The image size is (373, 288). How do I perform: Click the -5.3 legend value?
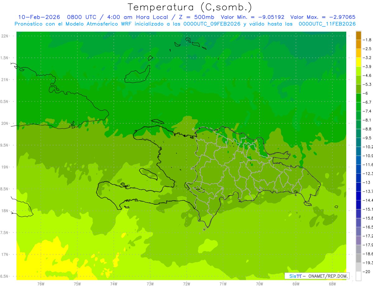(368, 84)
